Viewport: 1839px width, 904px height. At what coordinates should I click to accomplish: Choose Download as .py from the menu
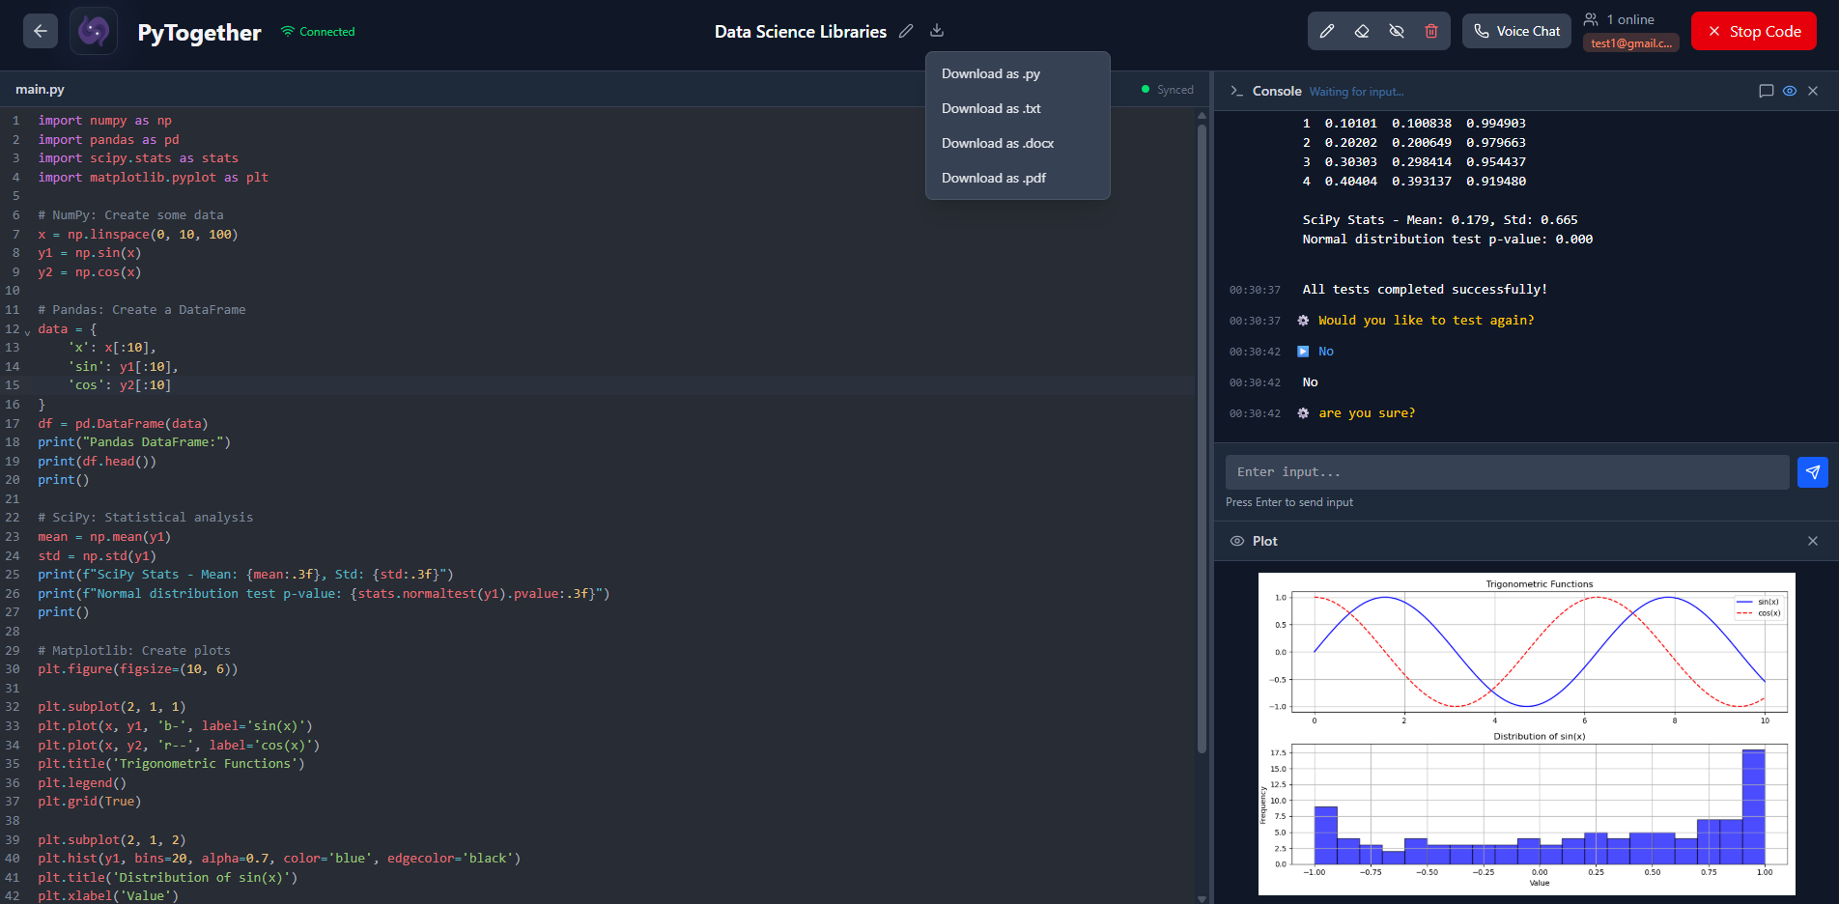click(x=990, y=73)
